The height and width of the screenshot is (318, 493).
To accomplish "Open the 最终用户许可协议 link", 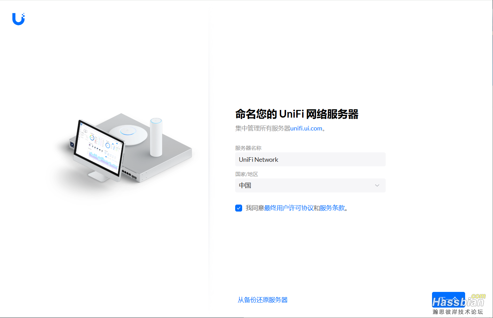I will [289, 208].
